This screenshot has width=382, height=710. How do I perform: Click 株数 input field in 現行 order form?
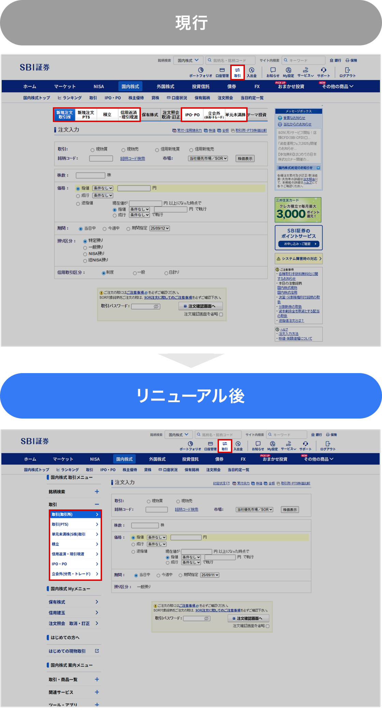tap(90, 175)
